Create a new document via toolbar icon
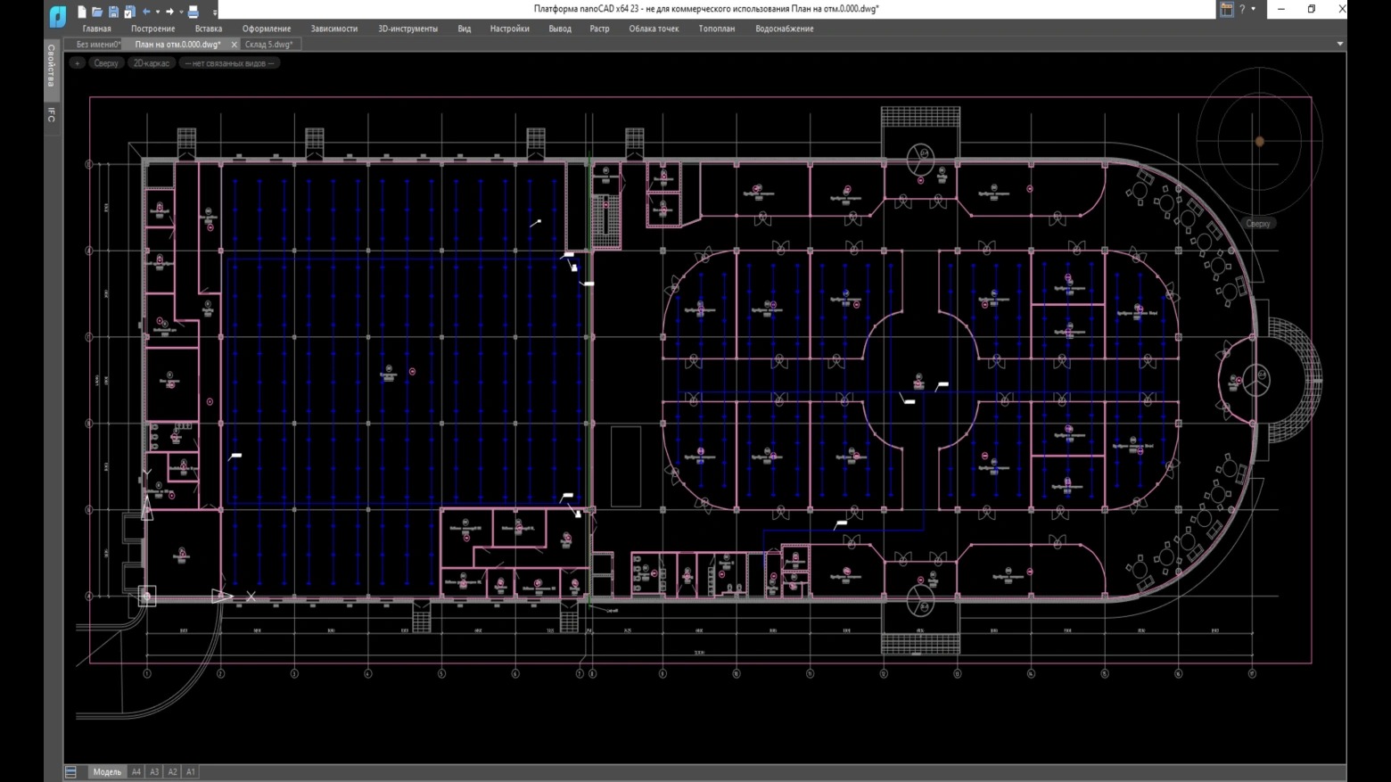The width and height of the screenshot is (1391, 782). [82, 12]
